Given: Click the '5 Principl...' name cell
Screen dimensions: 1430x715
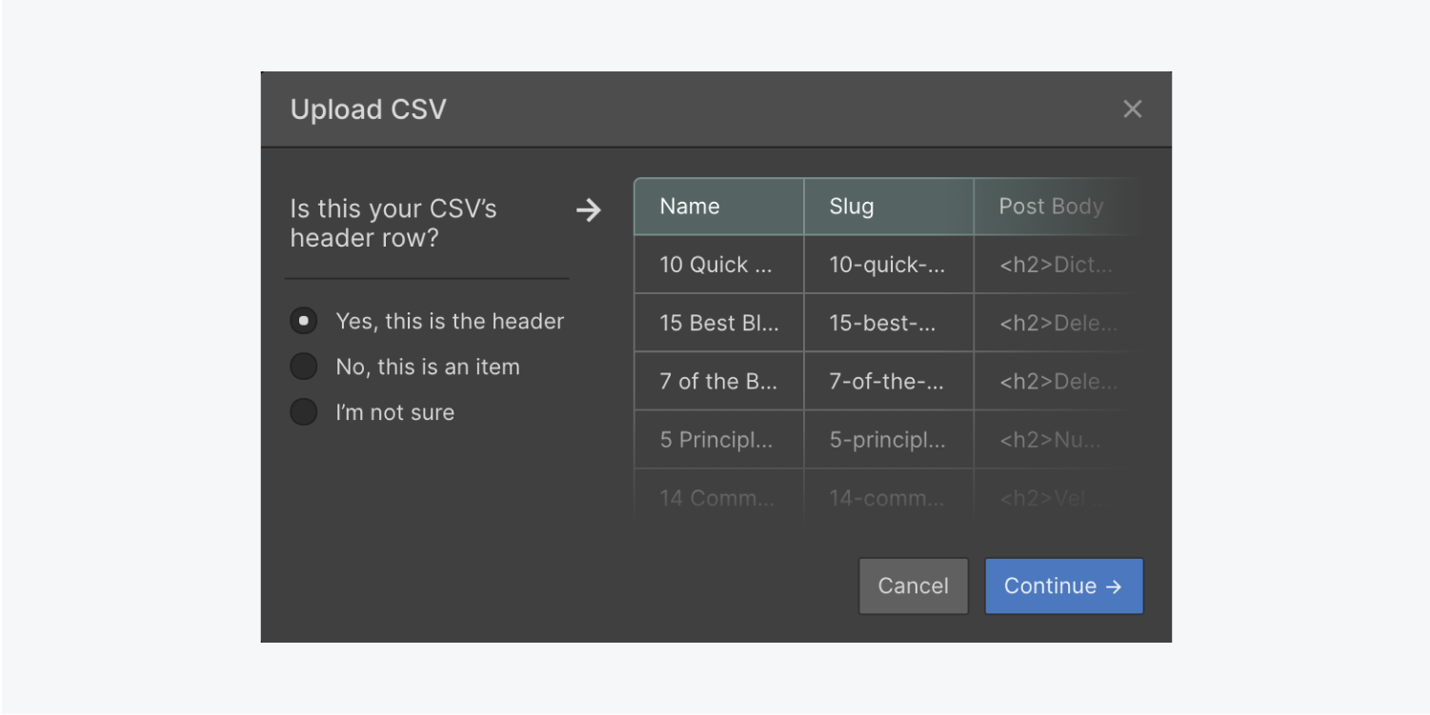Looking at the screenshot, I should click(718, 439).
